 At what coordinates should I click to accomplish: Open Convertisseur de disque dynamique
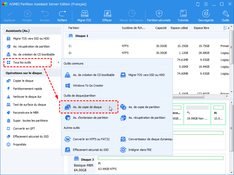click(146, 139)
